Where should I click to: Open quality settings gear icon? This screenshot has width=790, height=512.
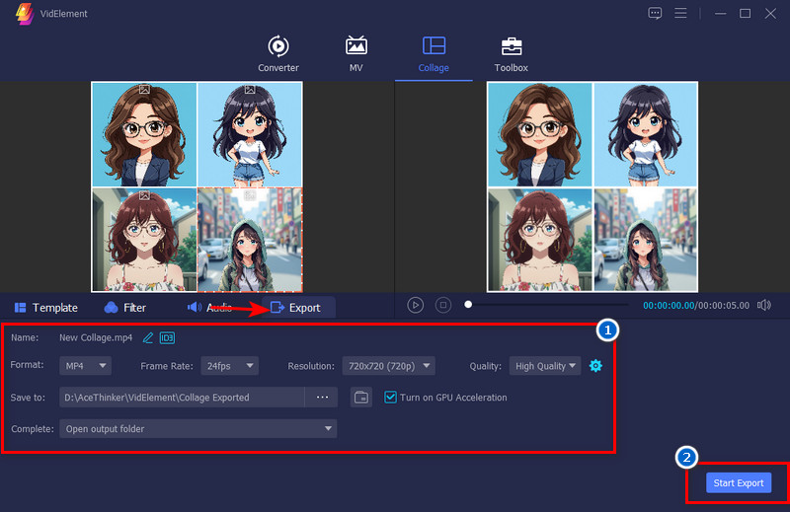tap(595, 366)
